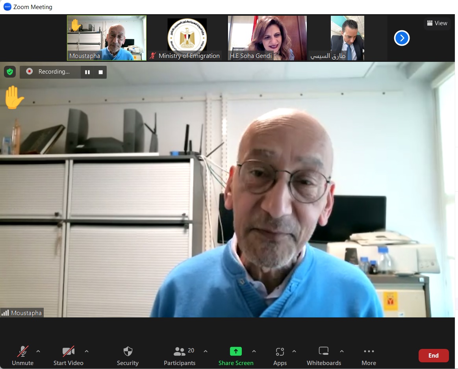
Task: Select Ministry of Emigration participant tile
Action: click(x=187, y=38)
